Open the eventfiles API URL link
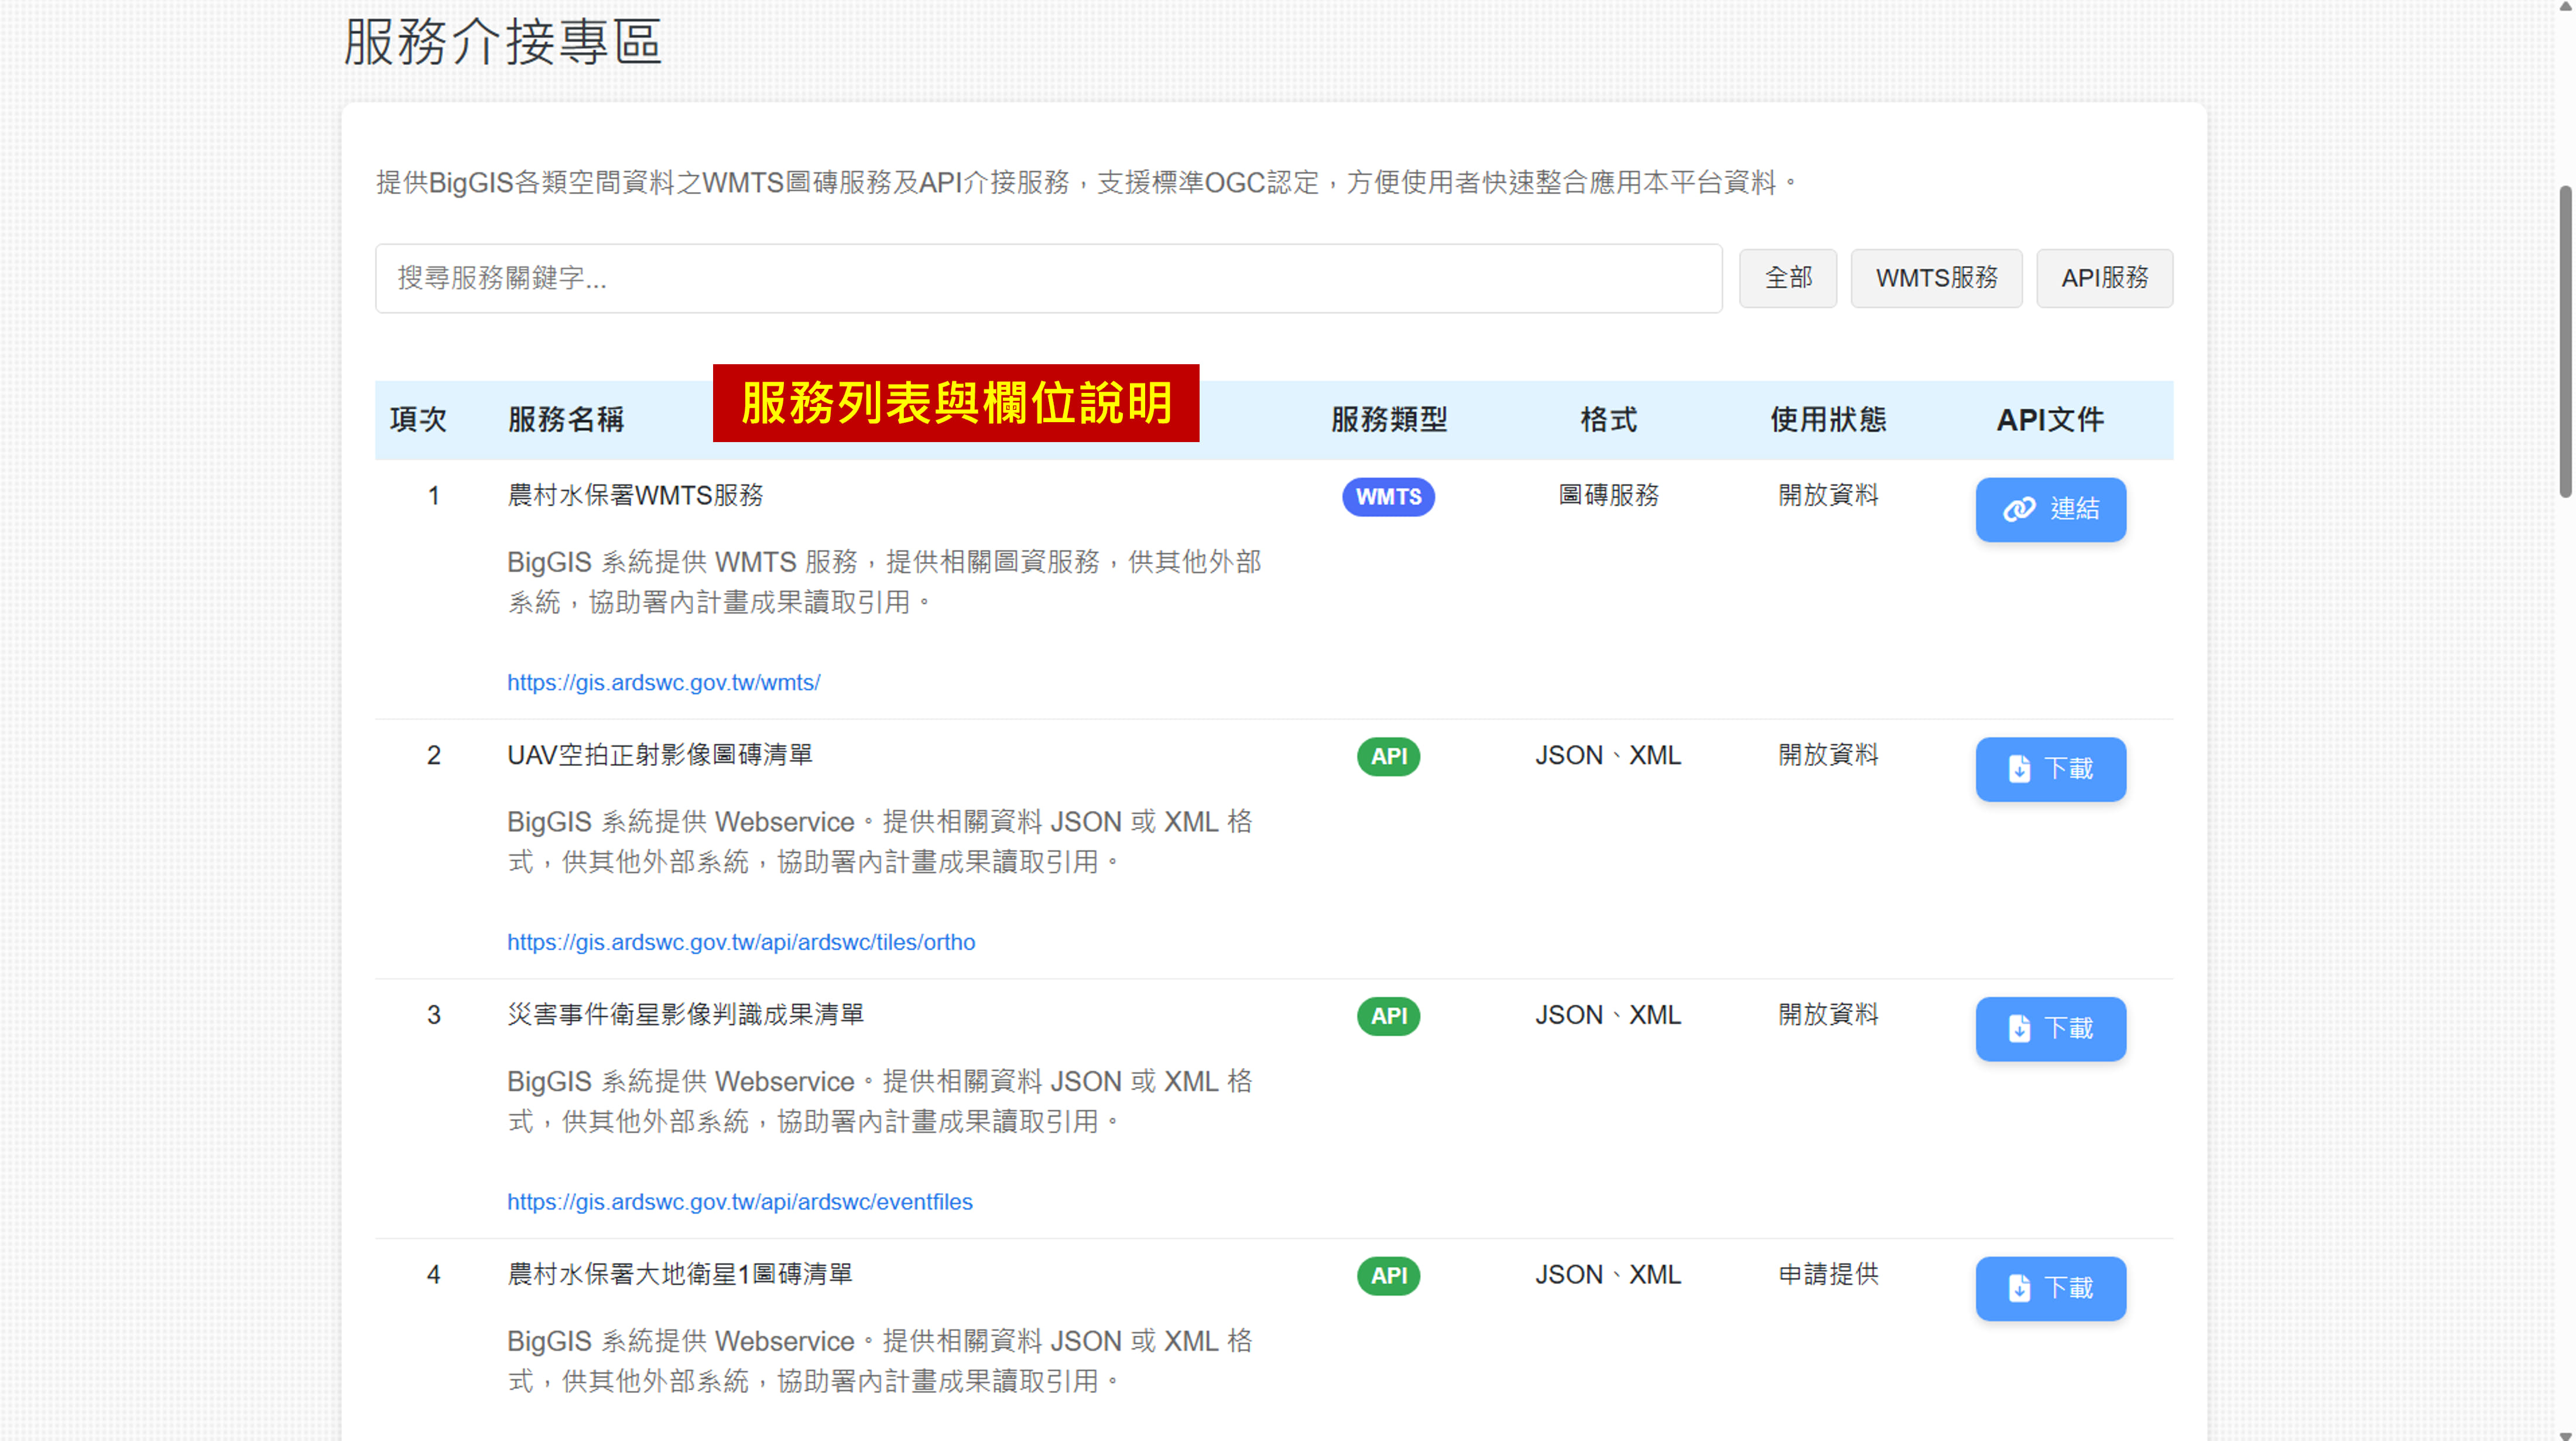This screenshot has width=2576, height=1441. [739, 1201]
